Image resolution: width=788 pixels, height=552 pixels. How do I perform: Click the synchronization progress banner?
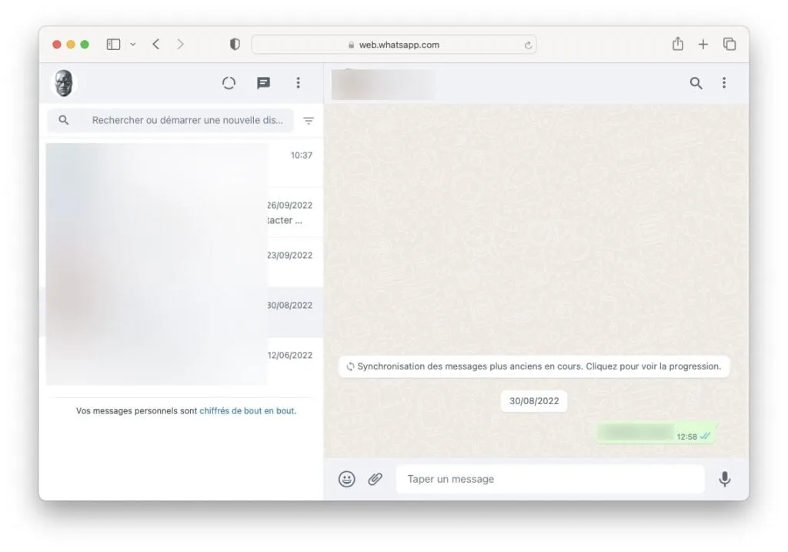tap(534, 366)
